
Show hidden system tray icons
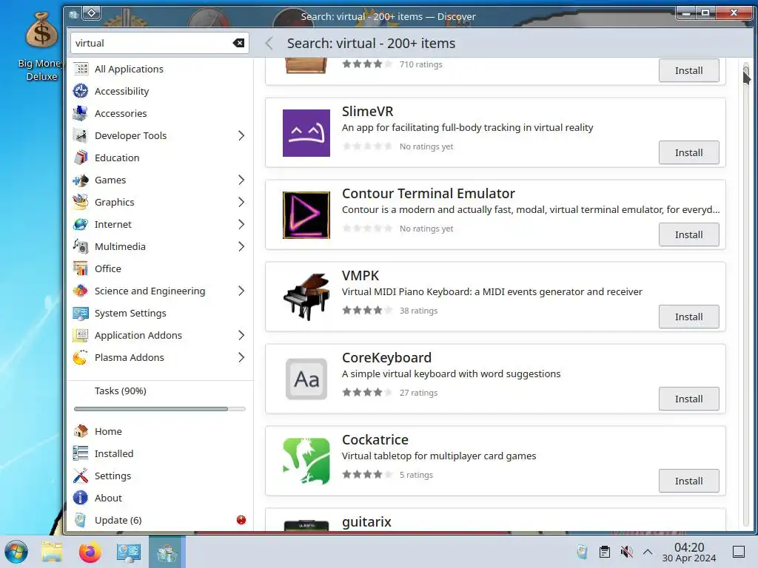coord(648,552)
